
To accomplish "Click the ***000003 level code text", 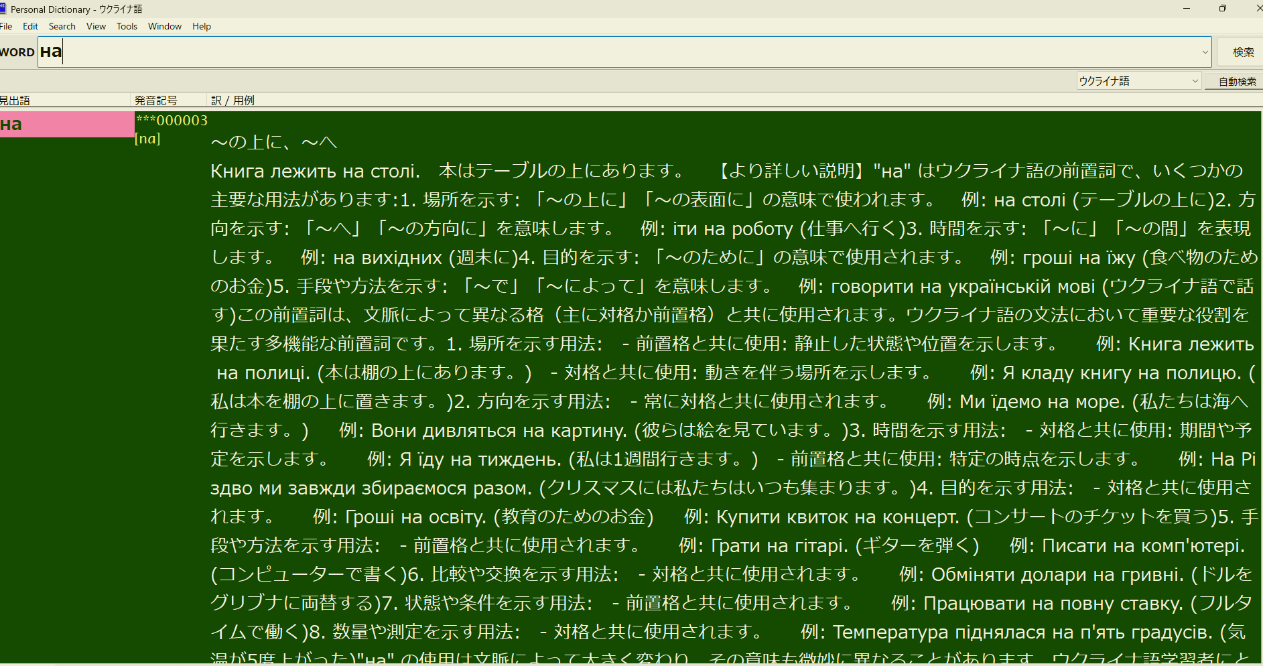I will (172, 121).
